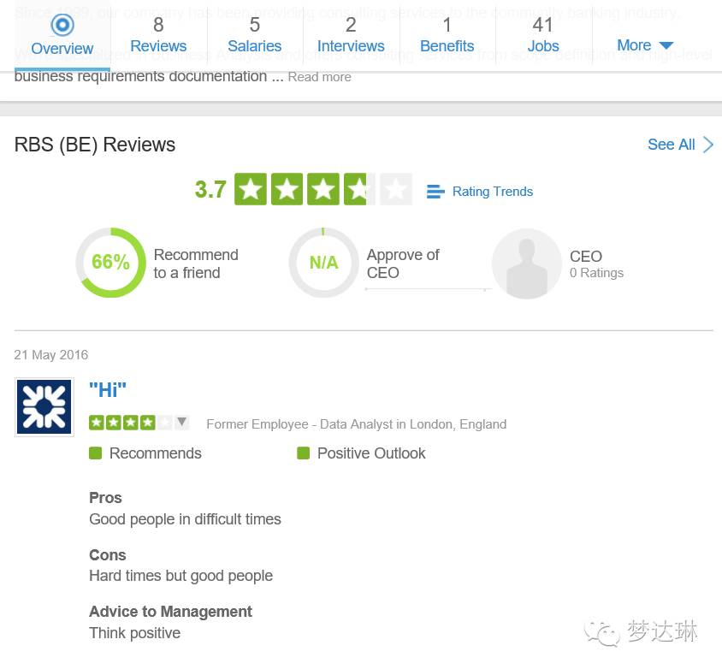Click 'Recommend to a friend' label

pyautogui.click(x=196, y=263)
